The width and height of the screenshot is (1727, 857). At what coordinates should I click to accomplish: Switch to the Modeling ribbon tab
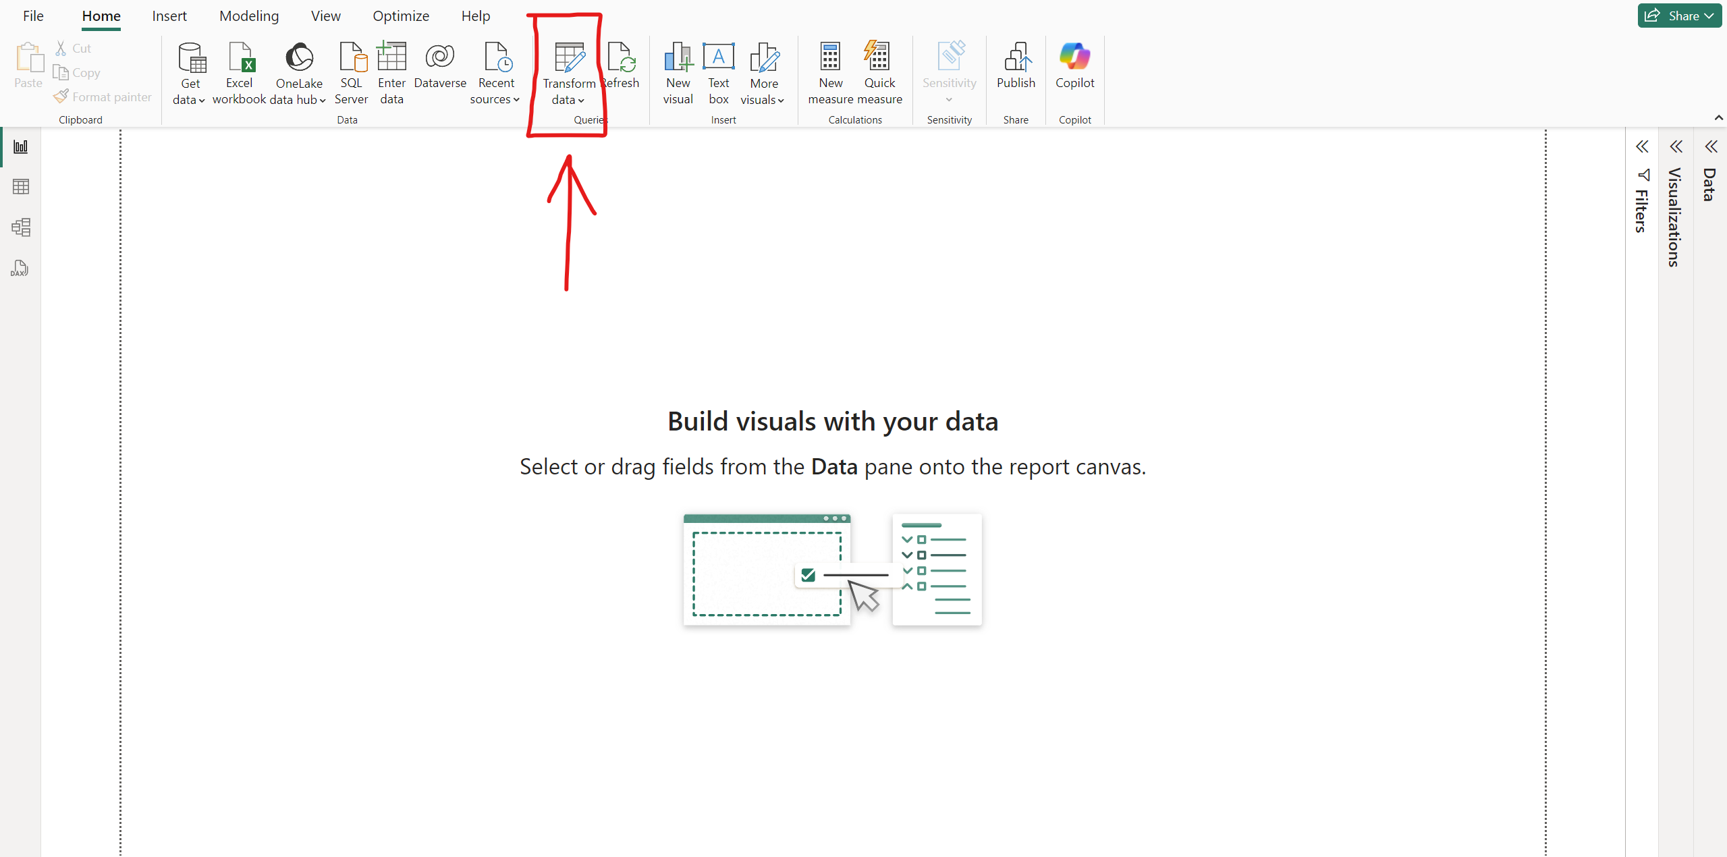coord(248,16)
